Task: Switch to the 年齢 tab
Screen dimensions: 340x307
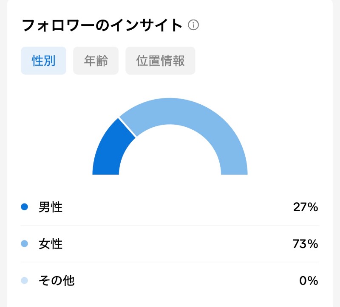Action: [96, 61]
